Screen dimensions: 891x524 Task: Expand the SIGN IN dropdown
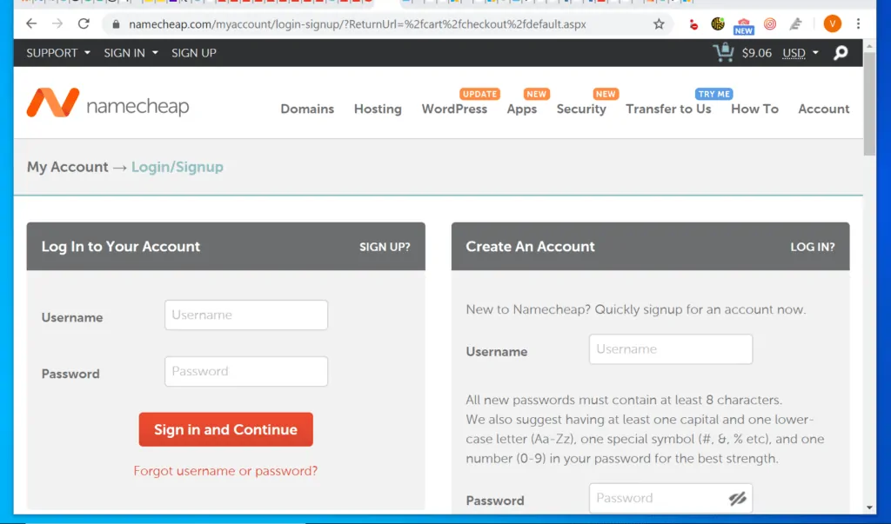pos(131,53)
